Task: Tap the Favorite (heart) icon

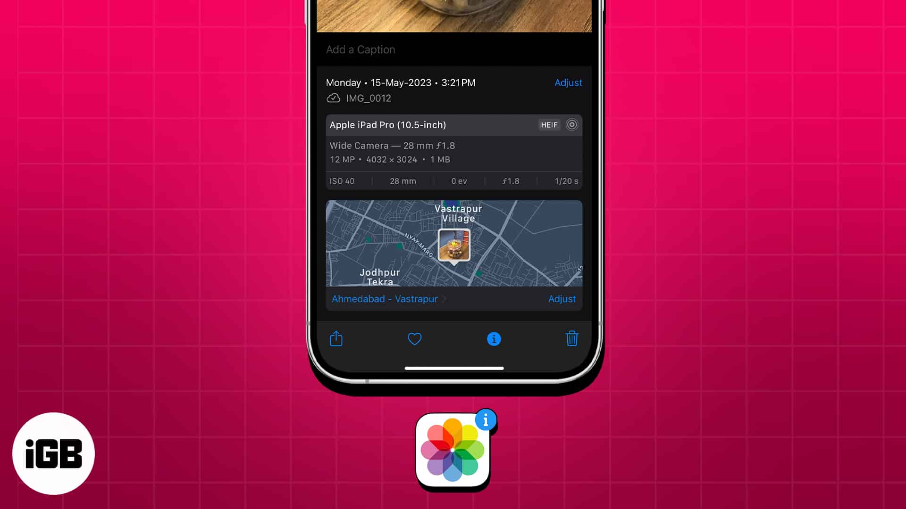Action: pyautogui.click(x=414, y=339)
